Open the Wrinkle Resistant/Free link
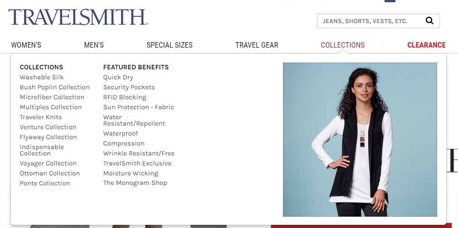The image size is (458, 228). pos(139,153)
